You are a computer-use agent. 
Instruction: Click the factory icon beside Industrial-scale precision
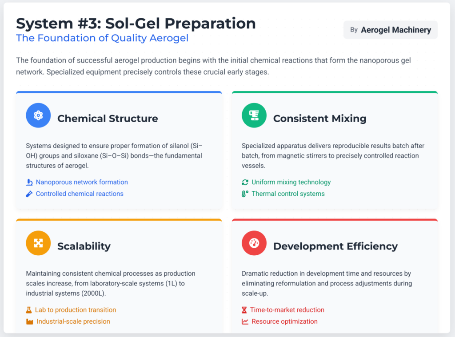pyautogui.click(x=30, y=321)
